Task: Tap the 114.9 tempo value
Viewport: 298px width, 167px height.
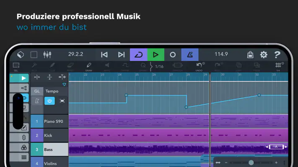Action: [221, 54]
